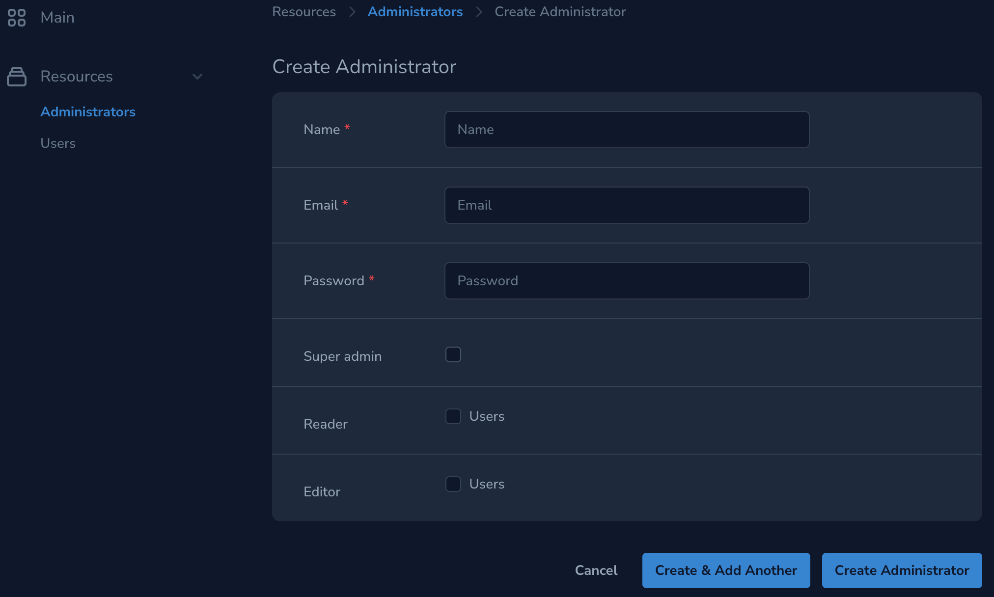This screenshot has width=994, height=597.
Task: Click the Resources stack icon in sidebar
Action: tap(17, 77)
